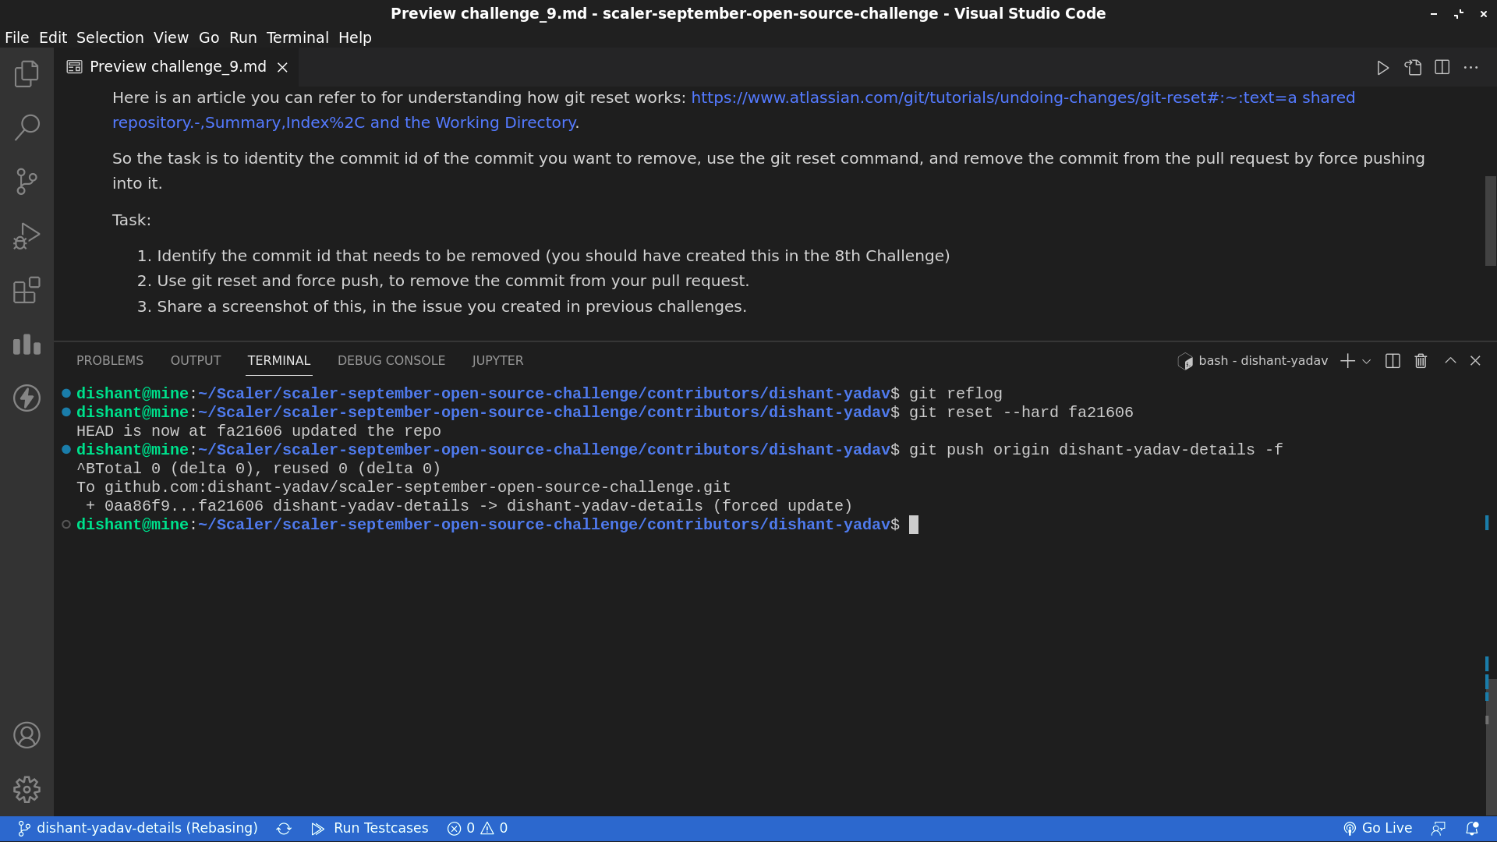Open the Source Control view

[27, 182]
